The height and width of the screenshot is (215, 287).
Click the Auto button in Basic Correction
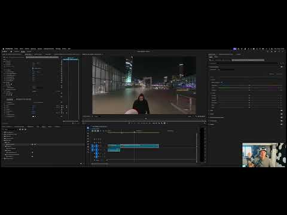[271, 74]
